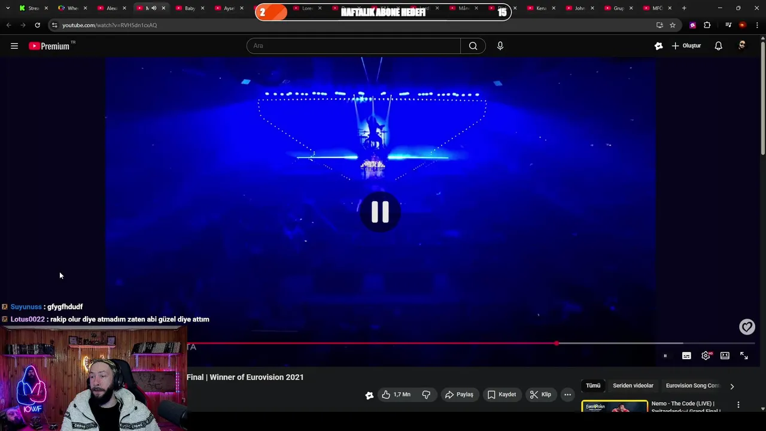The width and height of the screenshot is (766, 431).
Task: Show more chips with right arrow
Action: click(732, 386)
